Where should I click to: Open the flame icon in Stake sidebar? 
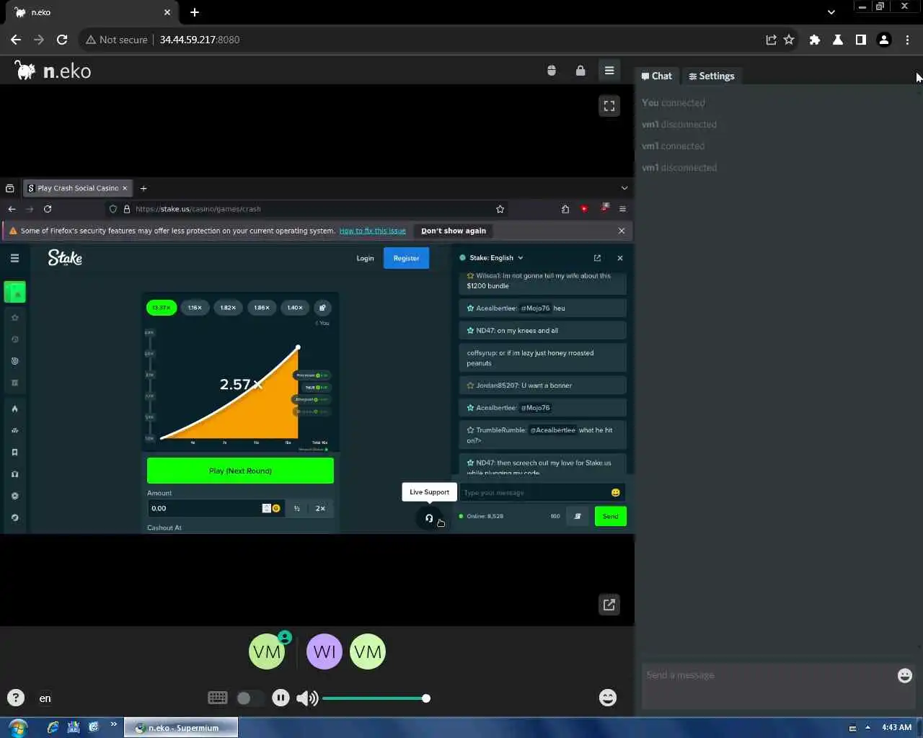(15, 409)
